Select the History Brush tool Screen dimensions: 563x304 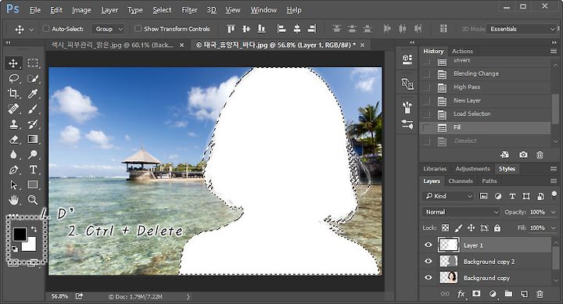click(x=33, y=124)
